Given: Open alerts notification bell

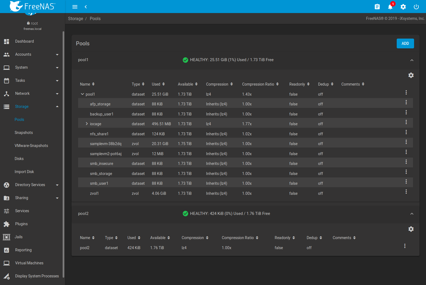Looking at the screenshot, I should pos(390,7).
